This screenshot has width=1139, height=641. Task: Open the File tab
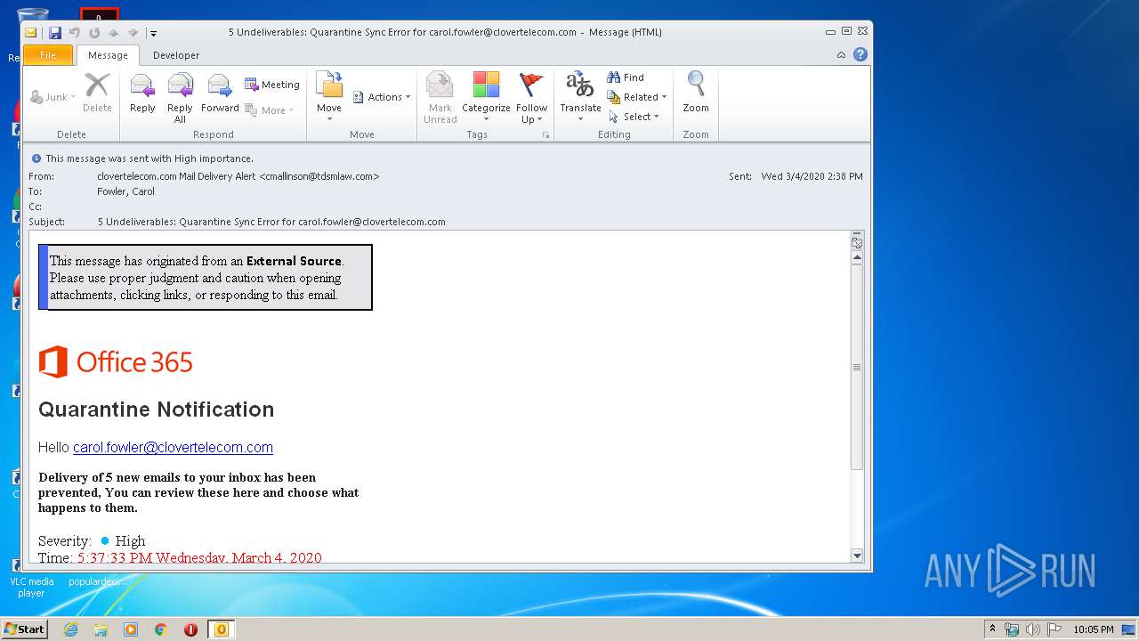(48, 55)
